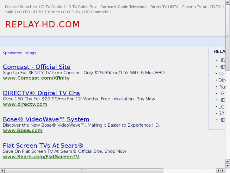230x173 pixels.
Task: Choose Direct TV HDTV related search
Action: [x=165, y=7]
